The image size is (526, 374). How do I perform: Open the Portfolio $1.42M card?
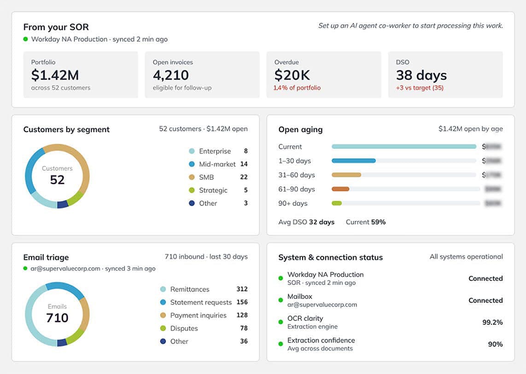[81, 75]
